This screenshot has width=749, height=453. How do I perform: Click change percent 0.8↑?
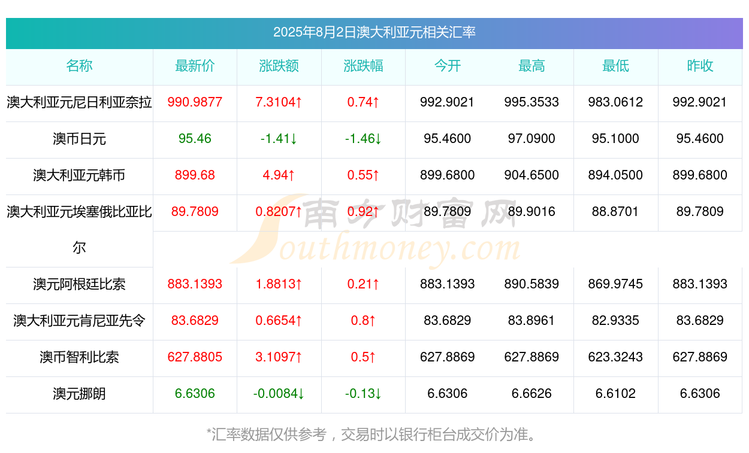click(x=363, y=321)
